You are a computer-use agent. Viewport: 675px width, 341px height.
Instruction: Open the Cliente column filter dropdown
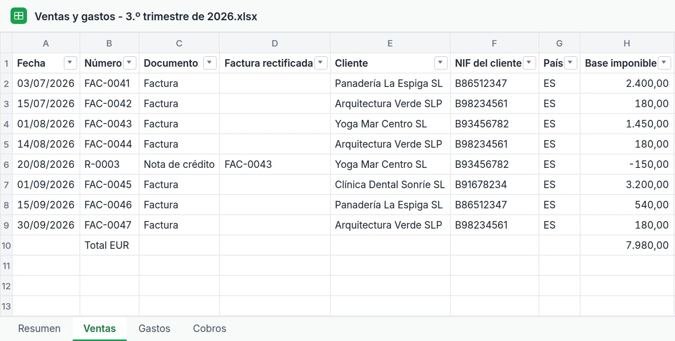(x=441, y=63)
